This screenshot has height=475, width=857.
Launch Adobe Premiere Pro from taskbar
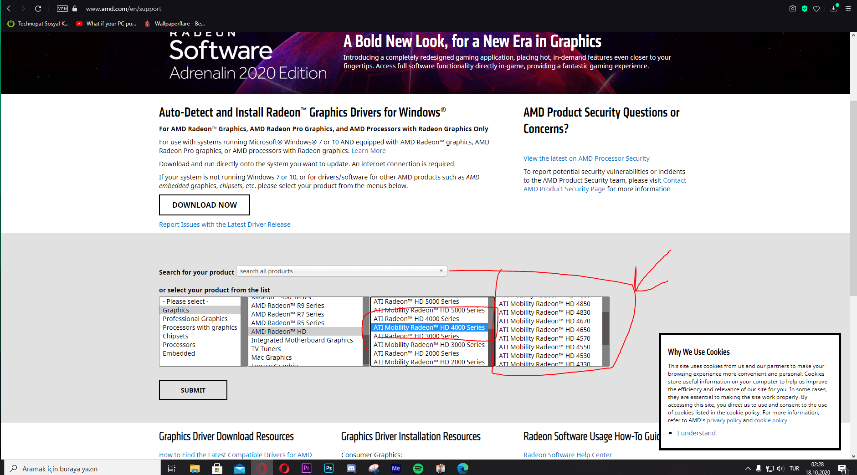click(306, 468)
